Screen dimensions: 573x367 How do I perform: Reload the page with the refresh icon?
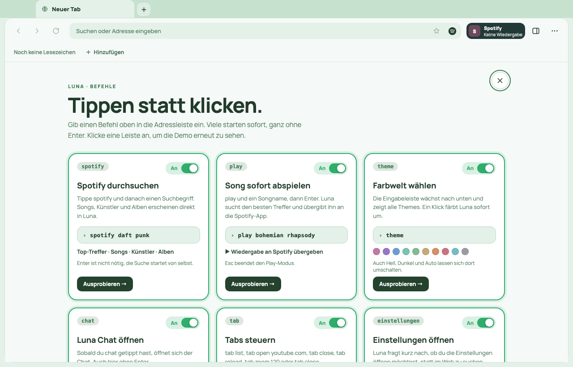[x=56, y=31]
